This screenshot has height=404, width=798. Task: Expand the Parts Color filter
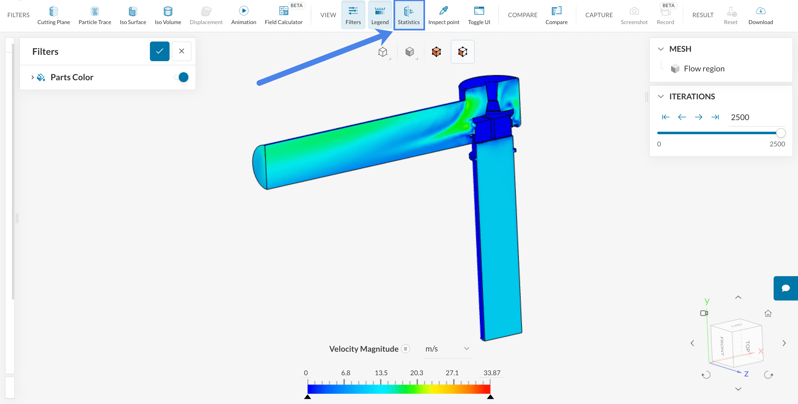point(32,77)
